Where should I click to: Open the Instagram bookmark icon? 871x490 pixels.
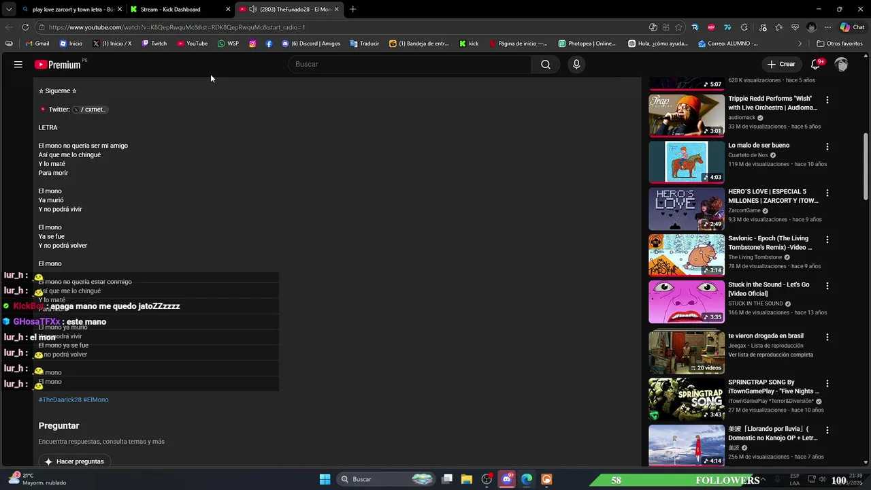252,44
